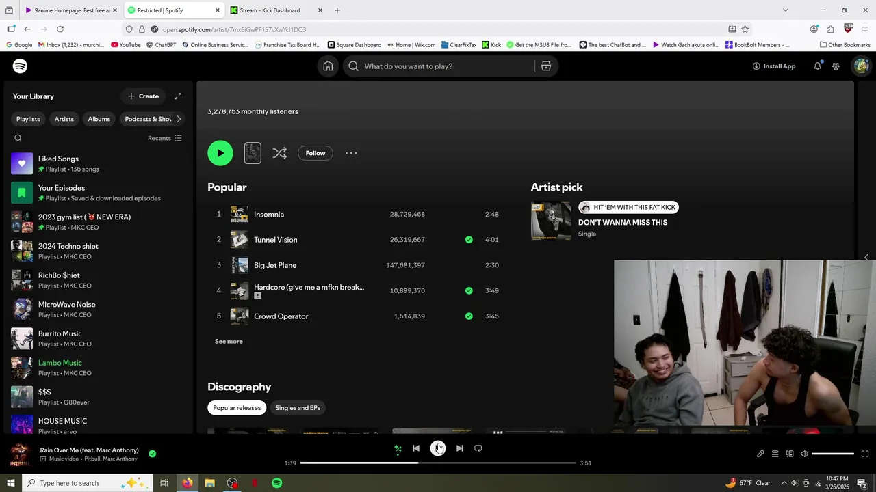Follow the artist

pos(315,153)
